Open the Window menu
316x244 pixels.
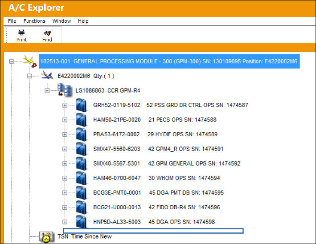(x=62, y=21)
